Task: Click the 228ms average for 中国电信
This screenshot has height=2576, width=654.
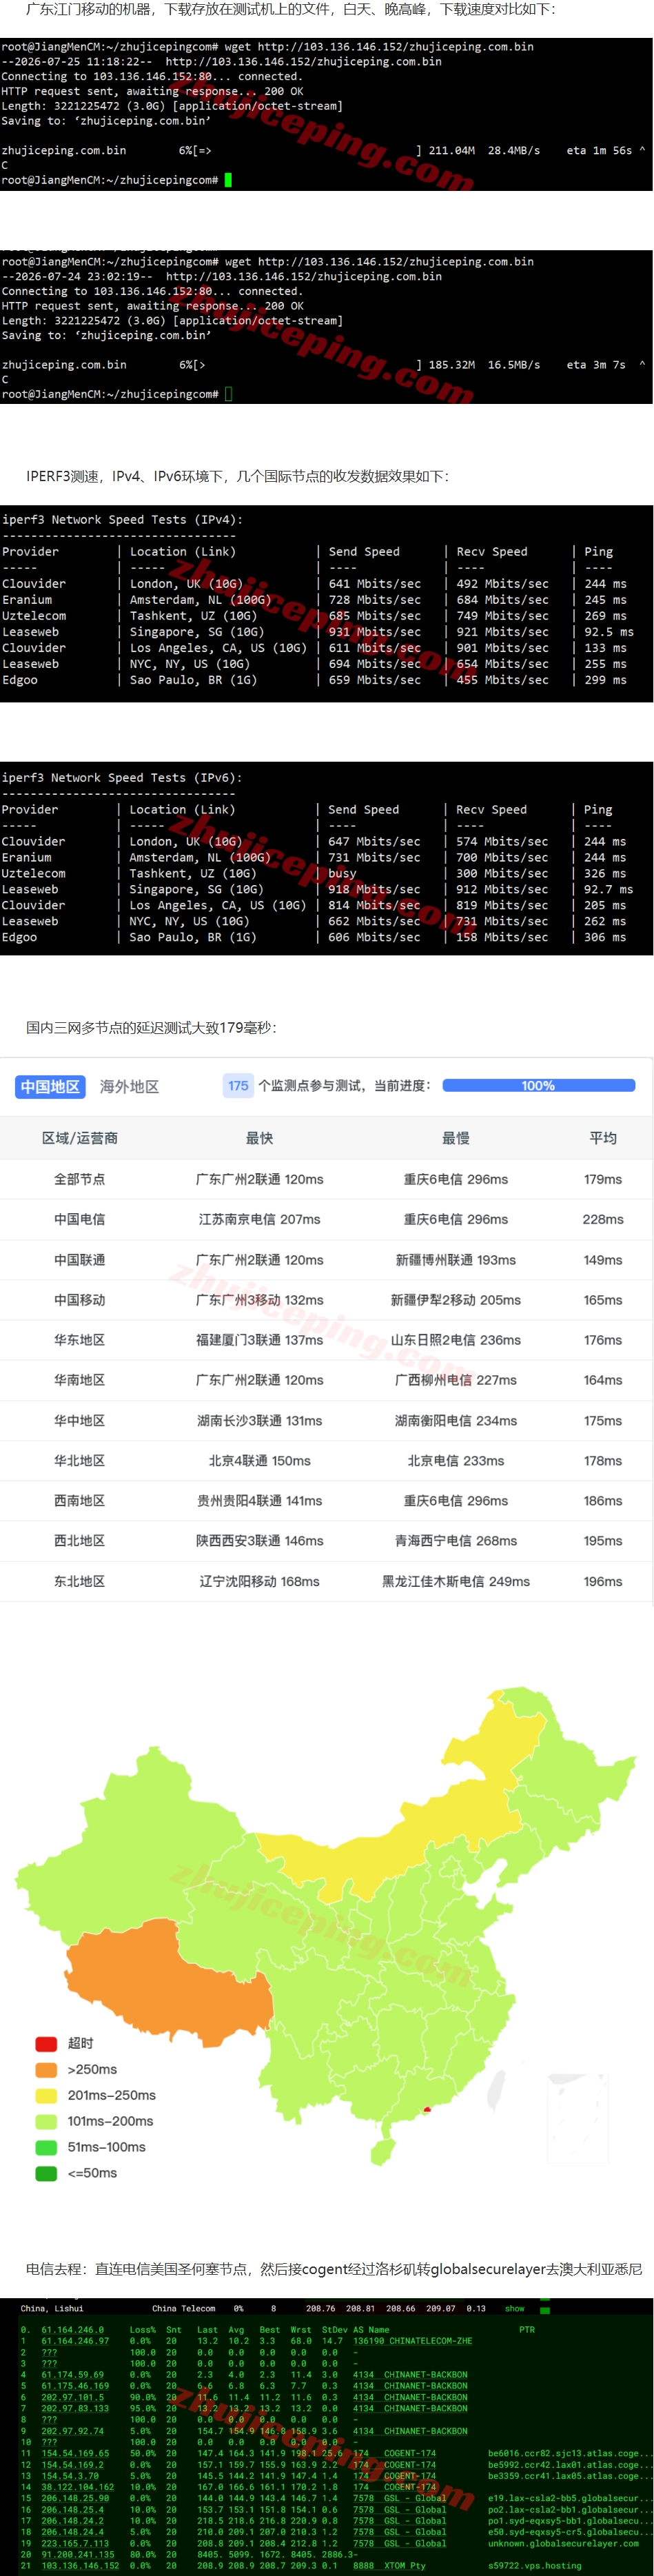Action: coord(603,1219)
